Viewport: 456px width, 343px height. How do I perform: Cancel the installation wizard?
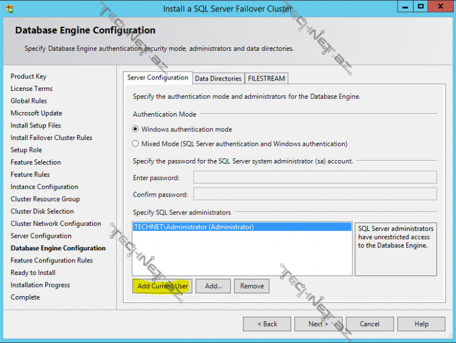point(369,324)
